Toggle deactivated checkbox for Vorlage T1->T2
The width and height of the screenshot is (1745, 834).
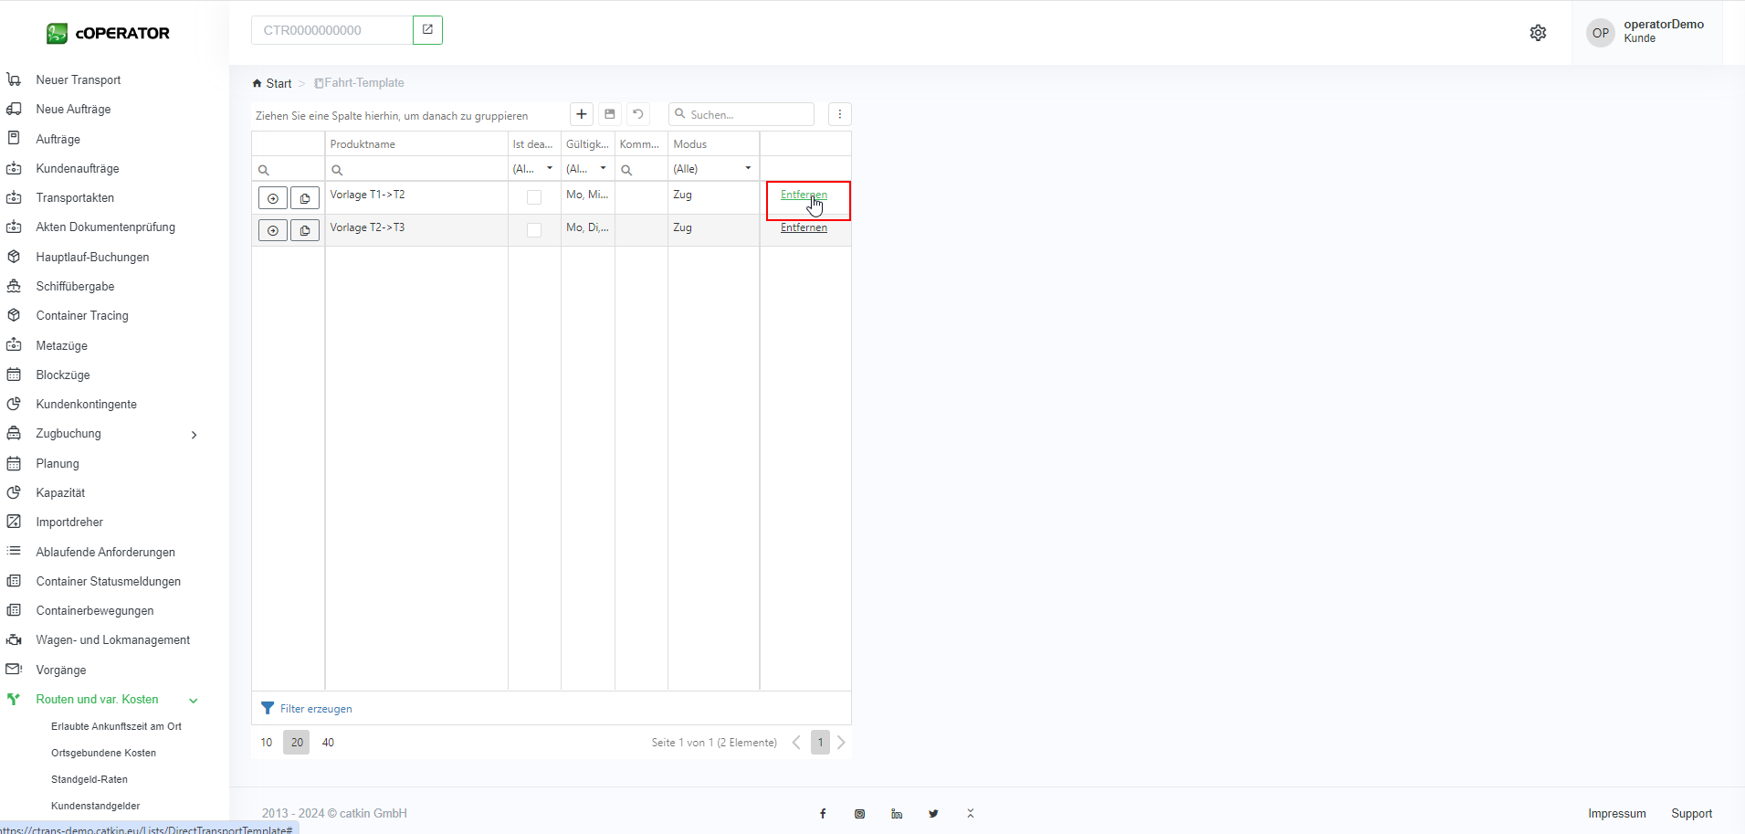coord(534,197)
